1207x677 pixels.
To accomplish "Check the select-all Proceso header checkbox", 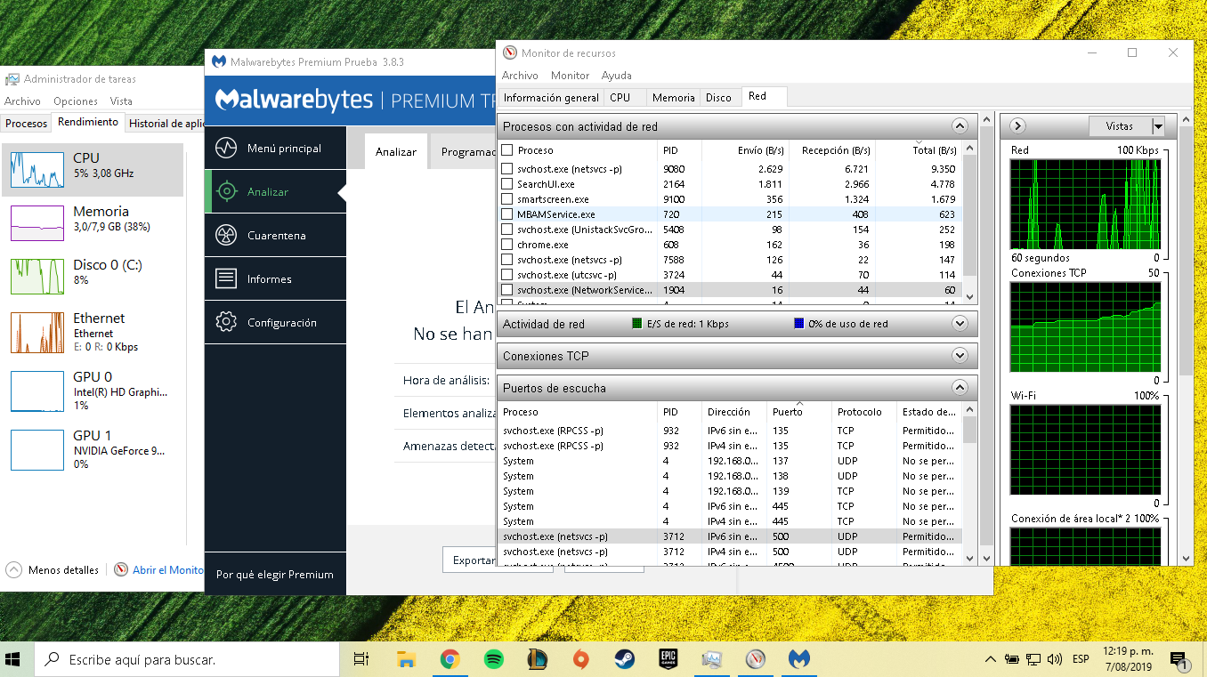I will [x=506, y=150].
